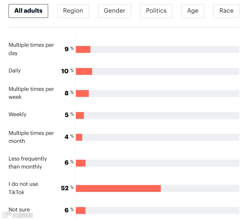Screen dimensions: 249x220
Task: Click the "Daily" row label
Action: (x=15, y=71)
